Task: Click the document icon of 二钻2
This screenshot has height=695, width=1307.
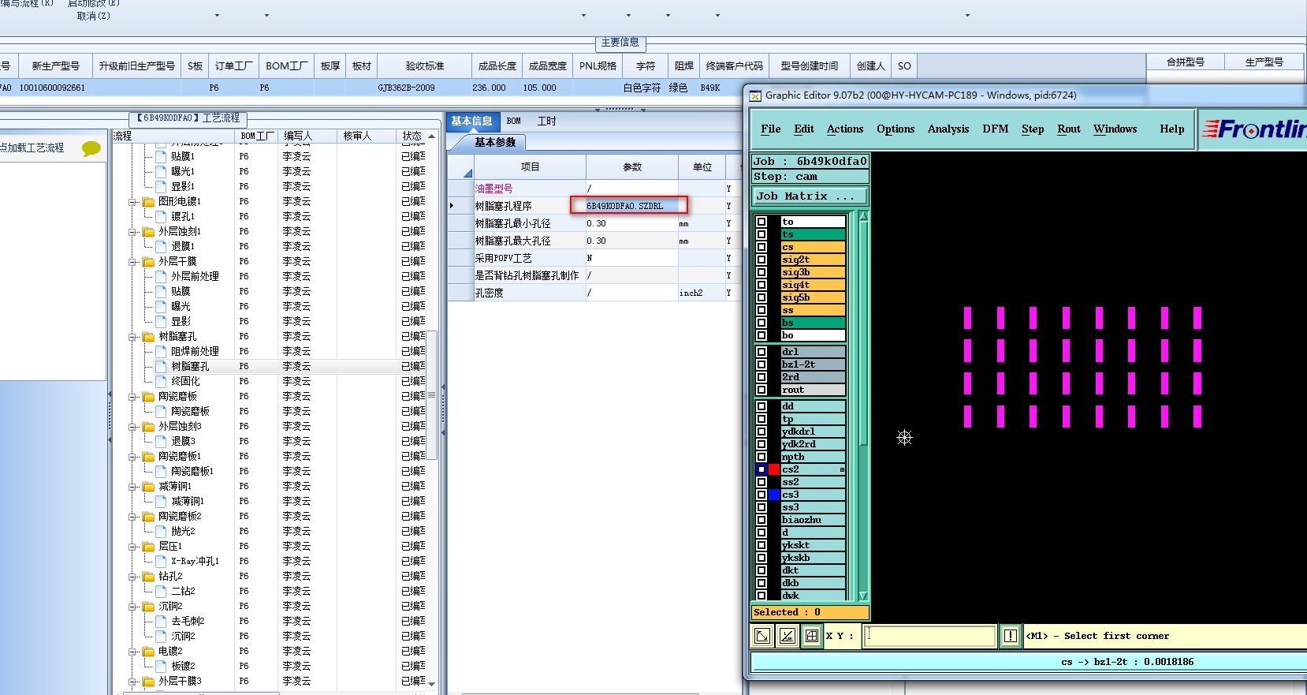Action: click(x=162, y=591)
